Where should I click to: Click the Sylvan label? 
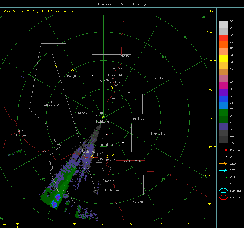pos(104,80)
